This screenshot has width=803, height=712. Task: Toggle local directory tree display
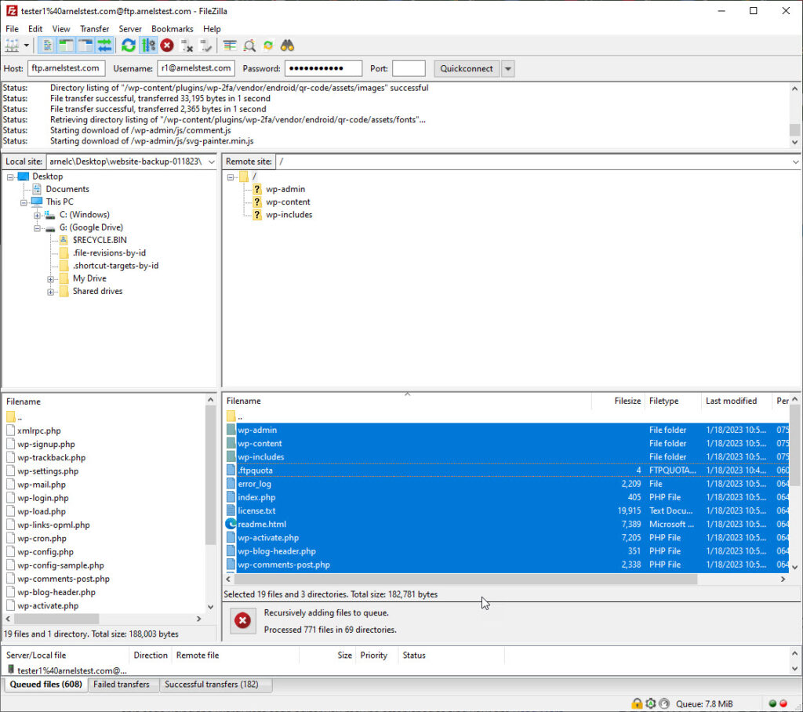[x=66, y=45]
